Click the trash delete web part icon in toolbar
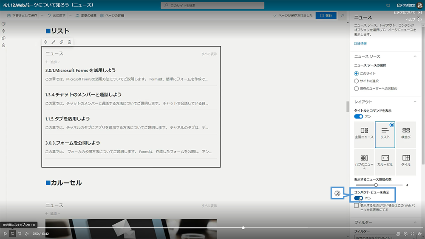 tap(69, 42)
